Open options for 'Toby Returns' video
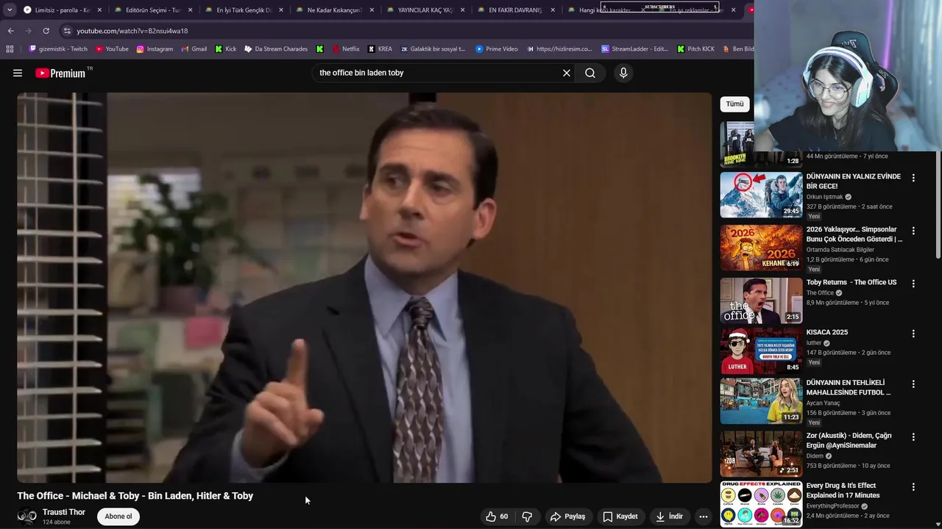Viewport: 942px width, 529px height. 913,284
